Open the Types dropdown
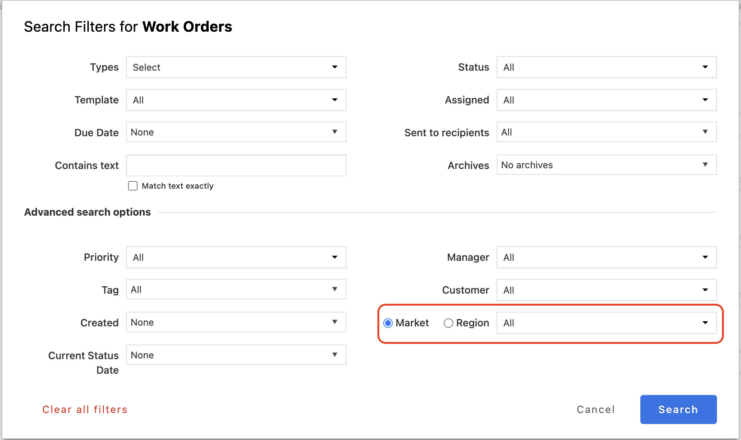This screenshot has width=741, height=440. pos(236,67)
